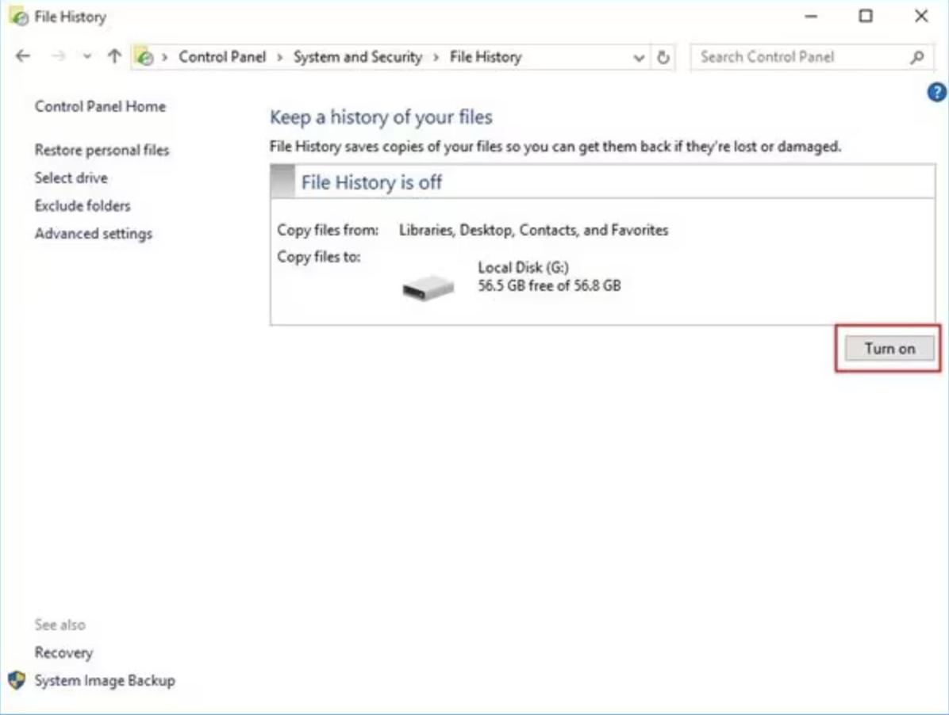This screenshot has height=715, width=949.
Task: Click the System Image Backup shield icon
Action: [x=16, y=680]
